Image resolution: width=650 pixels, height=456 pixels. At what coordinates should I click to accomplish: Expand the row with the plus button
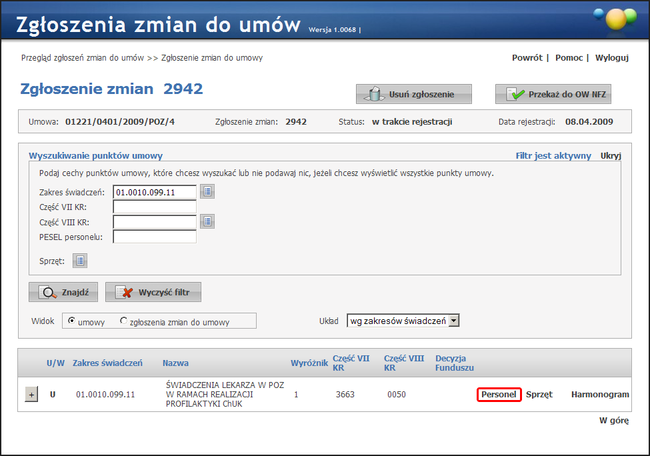31,395
